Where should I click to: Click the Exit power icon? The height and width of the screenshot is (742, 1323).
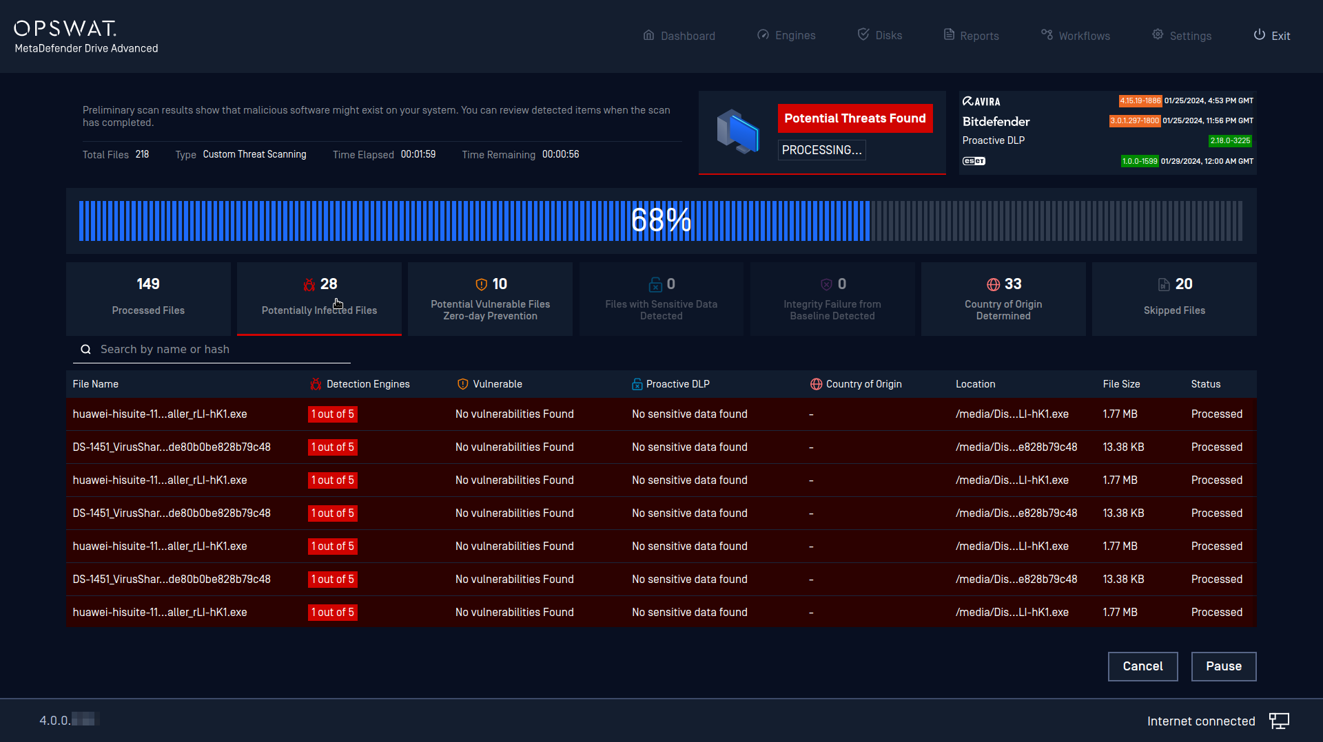point(1259,34)
